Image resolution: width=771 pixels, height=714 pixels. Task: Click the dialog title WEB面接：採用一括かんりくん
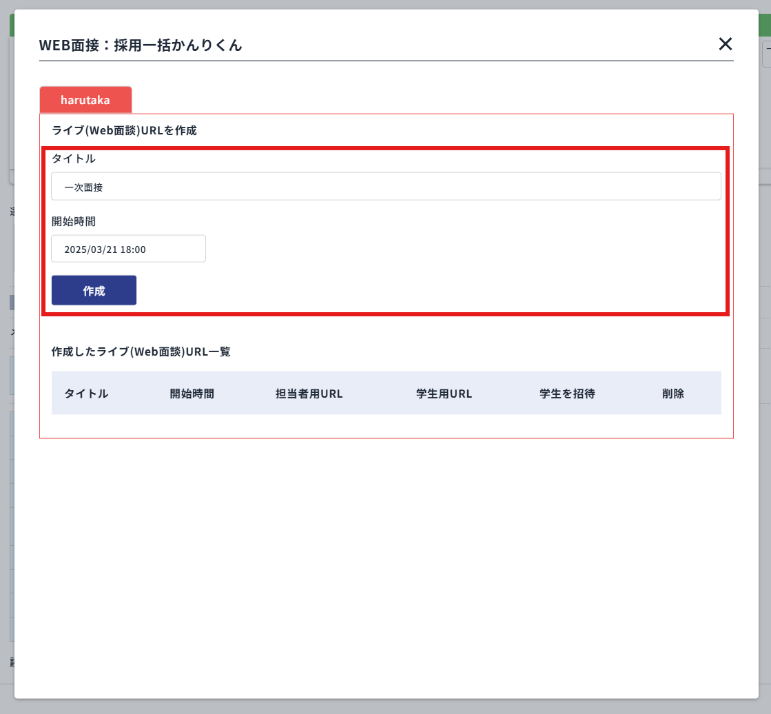(141, 45)
